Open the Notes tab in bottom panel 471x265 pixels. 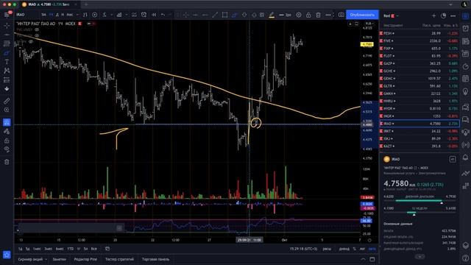pos(60,259)
